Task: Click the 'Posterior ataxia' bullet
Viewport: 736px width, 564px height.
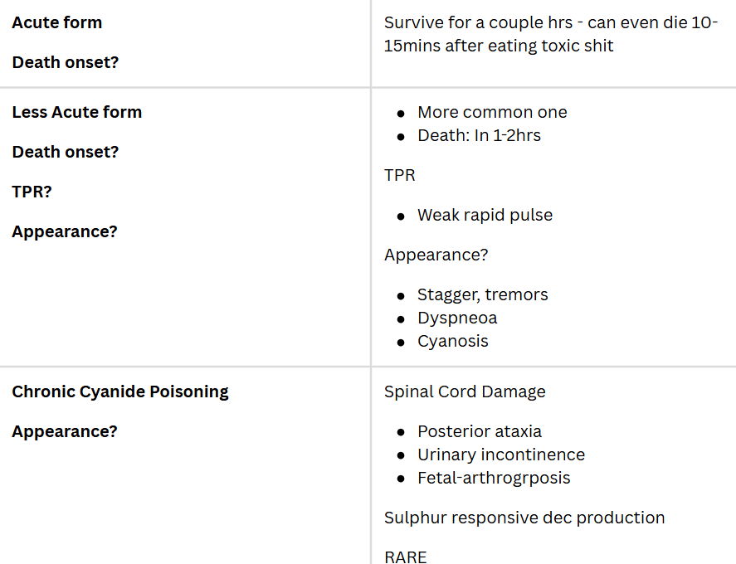Action: click(x=480, y=431)
